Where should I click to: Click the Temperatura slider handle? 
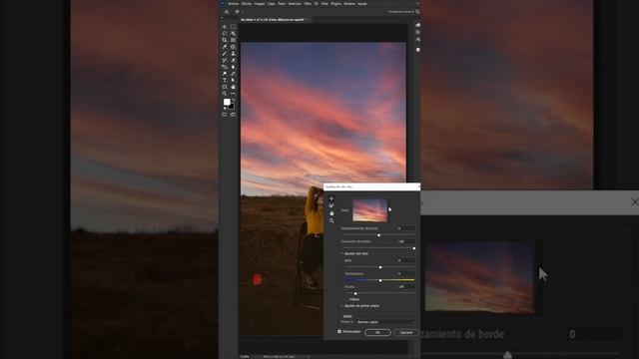click(x=380, y=280)
